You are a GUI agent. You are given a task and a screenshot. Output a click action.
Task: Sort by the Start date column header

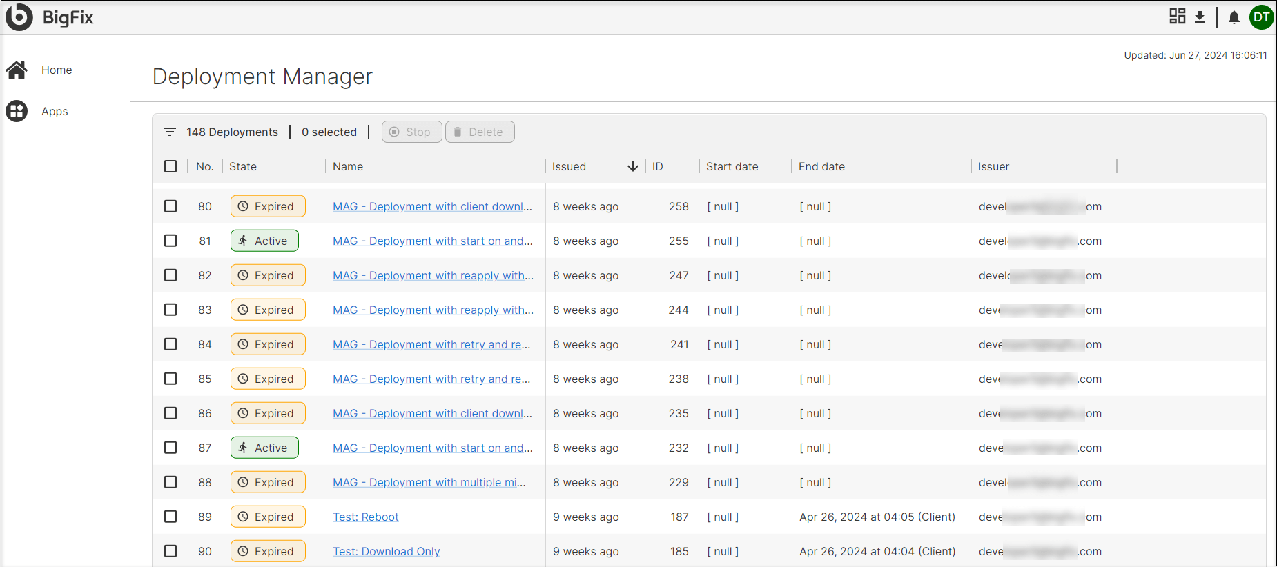732,166
